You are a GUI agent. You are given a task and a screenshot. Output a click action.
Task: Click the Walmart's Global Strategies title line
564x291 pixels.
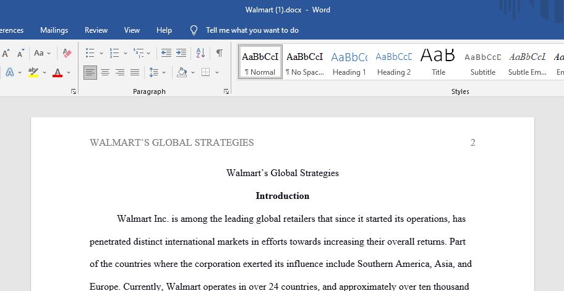pos(283,173)
